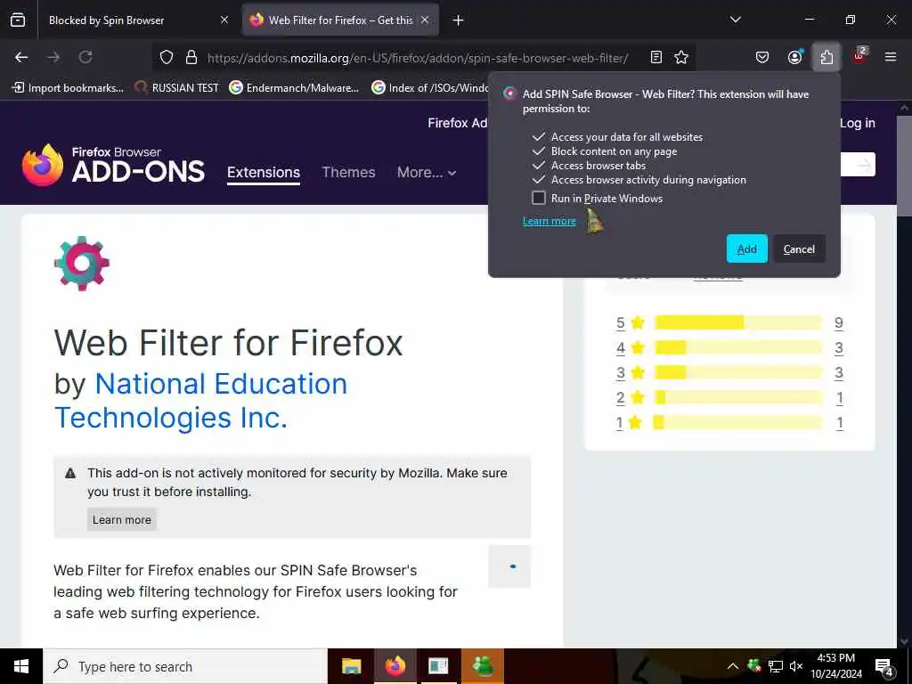Click the Type here to search box
The width and height of the screenshot is (912, 684).
point(185,666)
